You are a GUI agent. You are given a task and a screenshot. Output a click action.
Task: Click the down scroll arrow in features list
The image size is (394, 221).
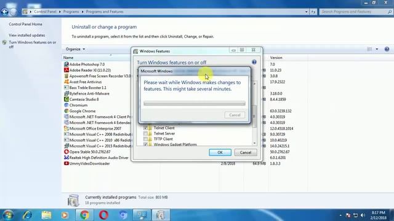(254, 143)
